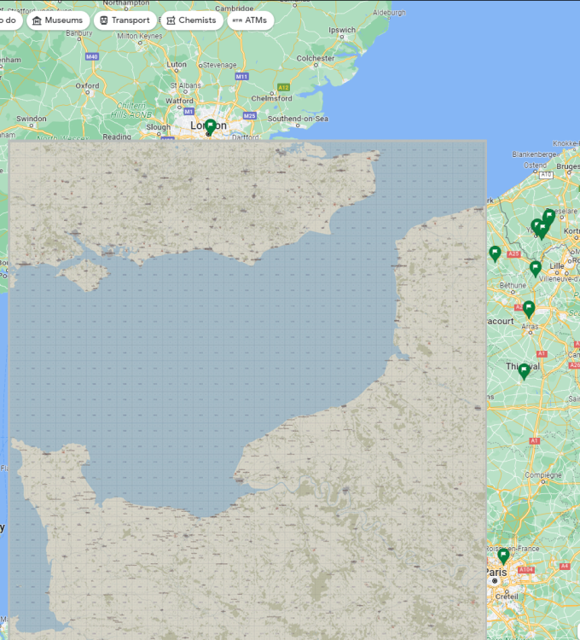The width and height of the screenshot is (580, 640).
Task: Click the Reading label
Action: coord(117,137)
